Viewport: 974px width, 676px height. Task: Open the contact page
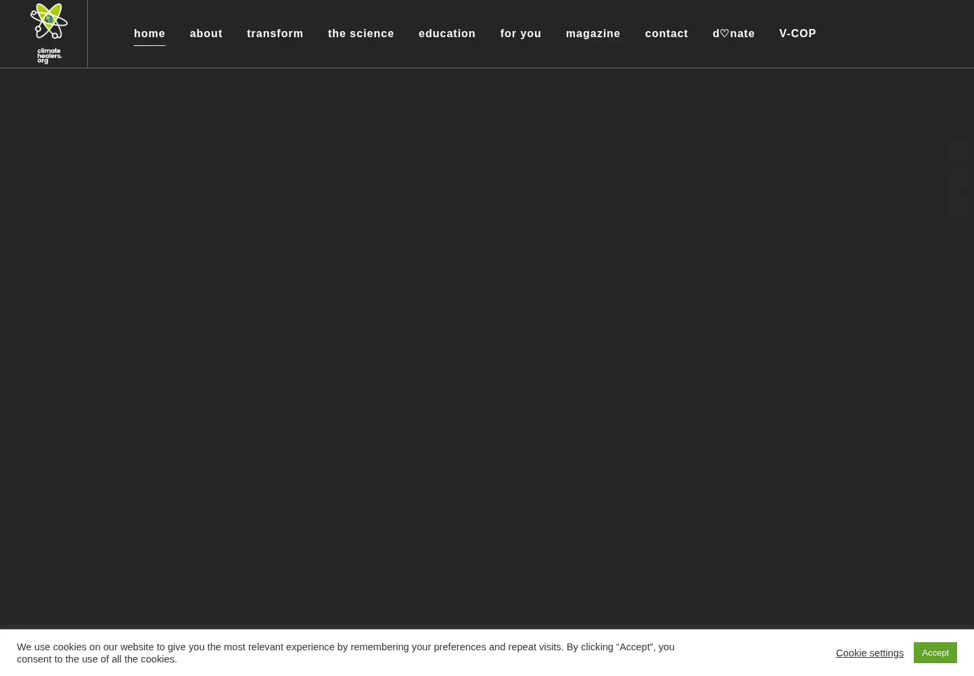coord(666,33)
